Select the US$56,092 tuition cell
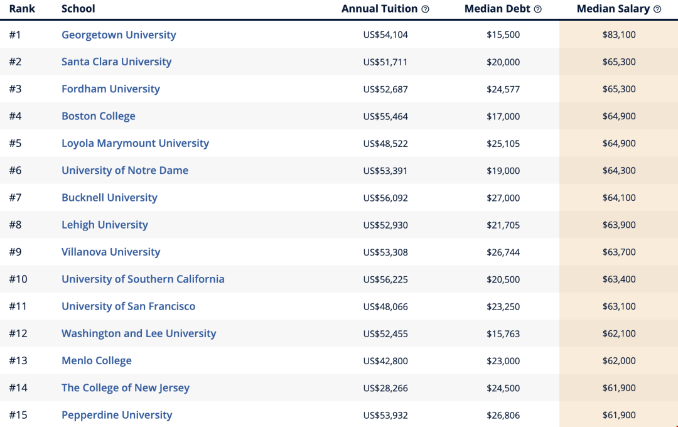Image resolution: width=678 pixels, height=427 pixels. pos(385,198)
